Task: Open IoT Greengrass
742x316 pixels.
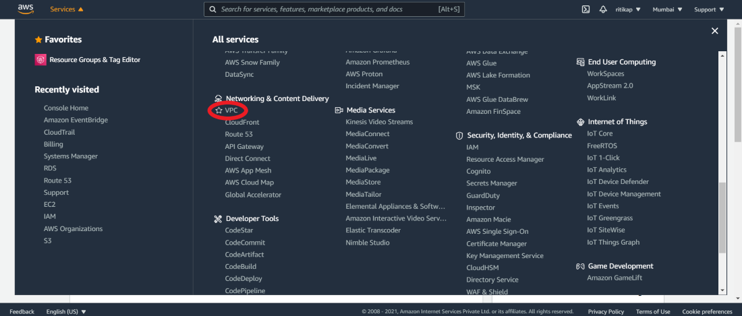Action: 610,218
